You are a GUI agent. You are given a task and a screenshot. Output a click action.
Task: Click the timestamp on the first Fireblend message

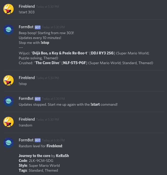pyautogui.click(x=48, y=7)
